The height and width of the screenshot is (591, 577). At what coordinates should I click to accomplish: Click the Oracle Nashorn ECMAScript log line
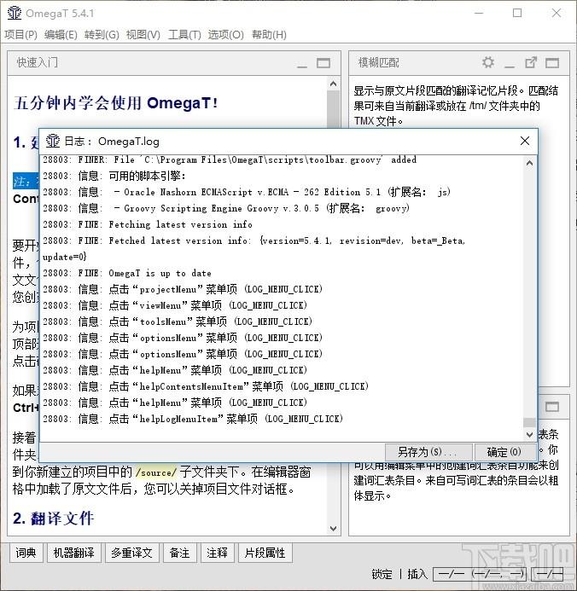(247, 192)
